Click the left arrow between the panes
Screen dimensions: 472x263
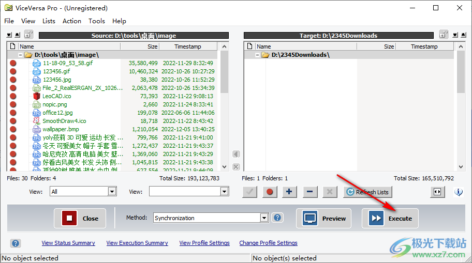click(237, 154)
